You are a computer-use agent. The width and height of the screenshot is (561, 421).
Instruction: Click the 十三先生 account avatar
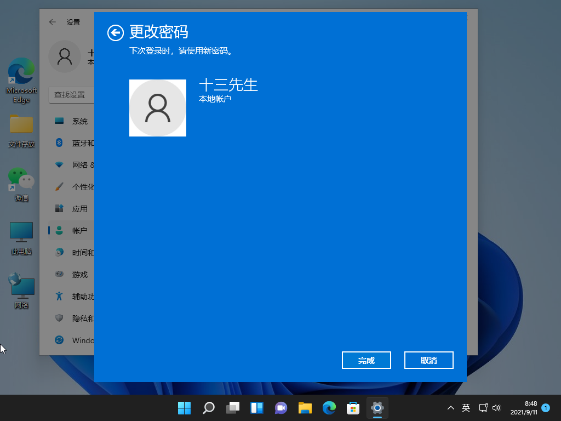click(x=158, y=108)
